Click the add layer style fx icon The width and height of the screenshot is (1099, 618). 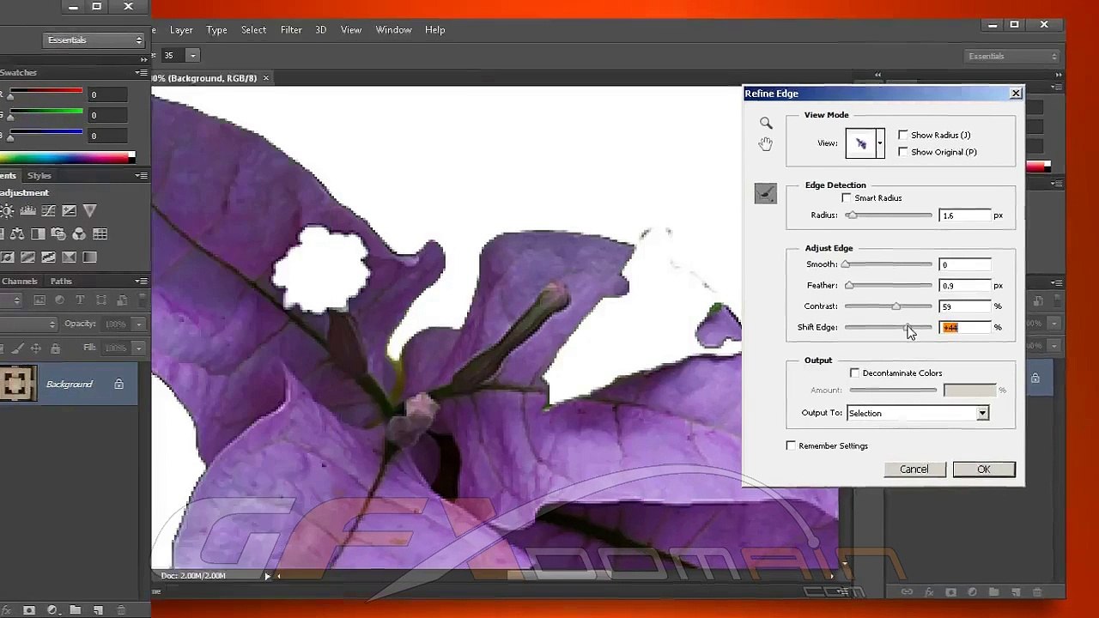(x=6, y=609)
